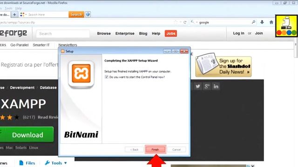Open a new Firefox tab with plus button
The width and height of the screenshot is (298, 167).
click(x=14, y=14)
